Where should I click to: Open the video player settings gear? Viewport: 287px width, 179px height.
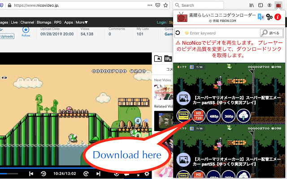click(147, 174)
